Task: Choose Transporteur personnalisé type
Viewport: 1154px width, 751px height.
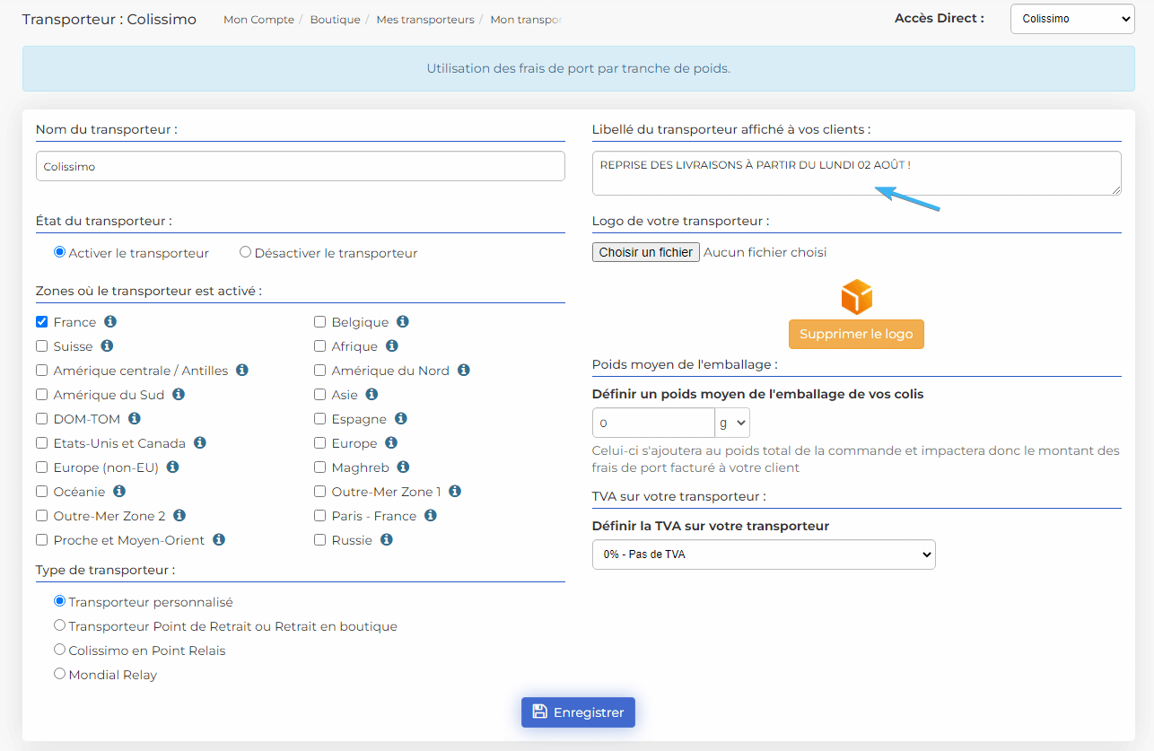Action: point(60,601)
